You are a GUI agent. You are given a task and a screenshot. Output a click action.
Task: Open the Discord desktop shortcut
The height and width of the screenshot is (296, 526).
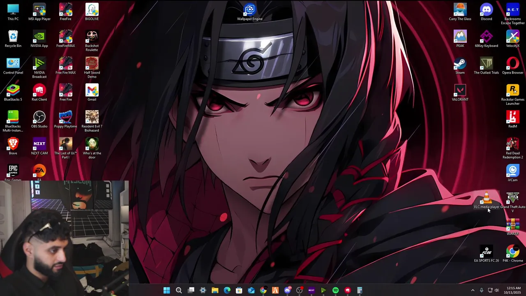point(487,12)
